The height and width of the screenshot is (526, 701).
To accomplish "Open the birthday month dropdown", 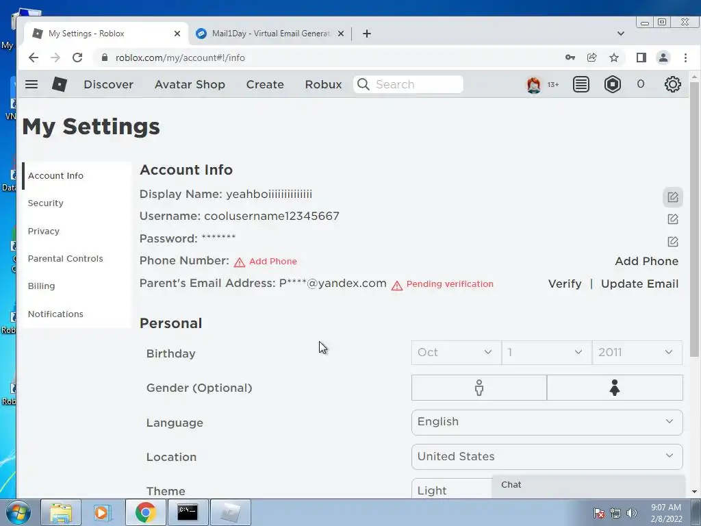I will [456, 353].
